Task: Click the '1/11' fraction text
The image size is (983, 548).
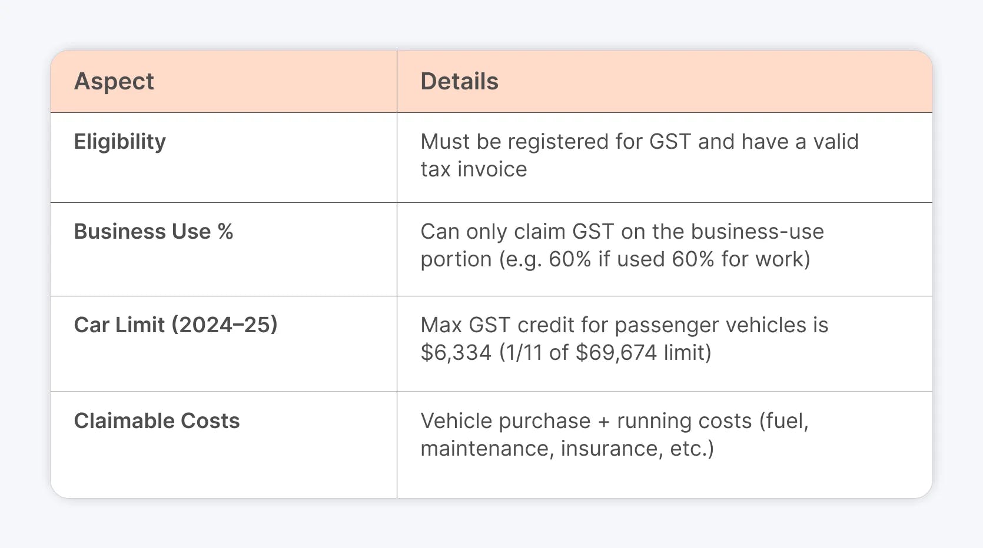Action: point(524,353)
